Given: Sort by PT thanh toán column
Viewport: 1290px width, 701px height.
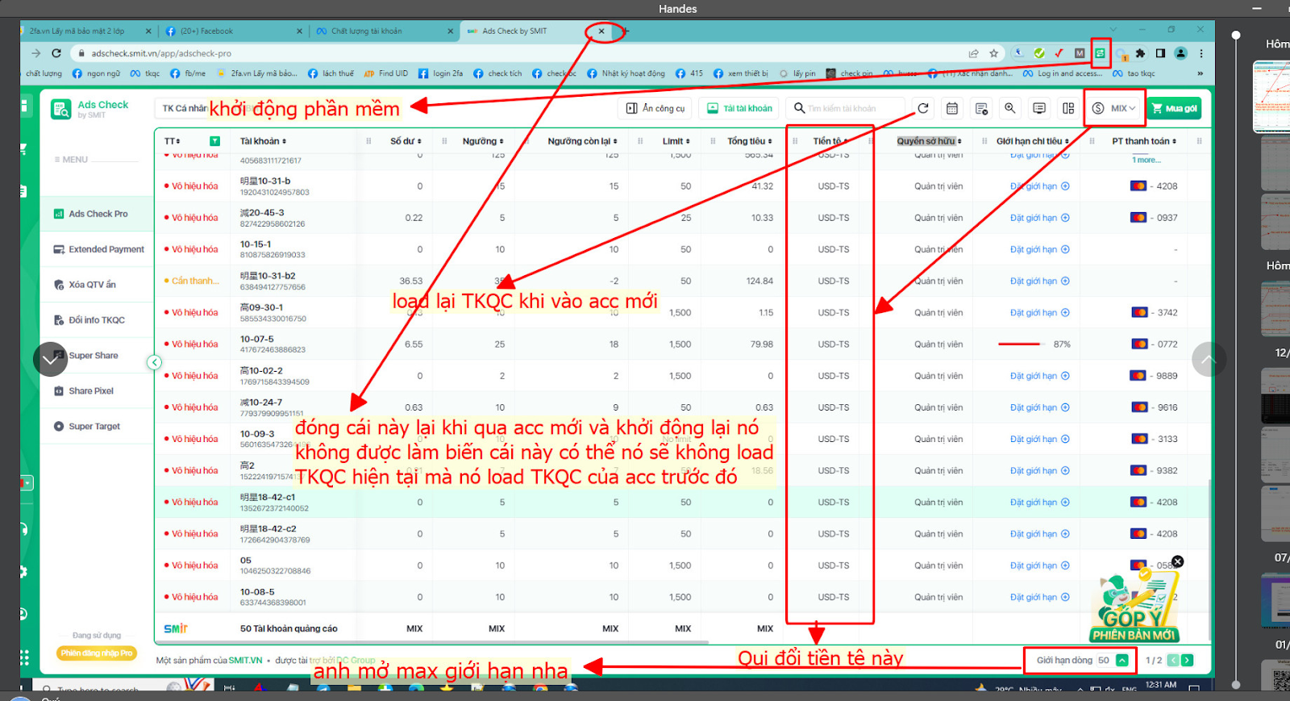Looking at the screenshot, I should point(1144,141).
